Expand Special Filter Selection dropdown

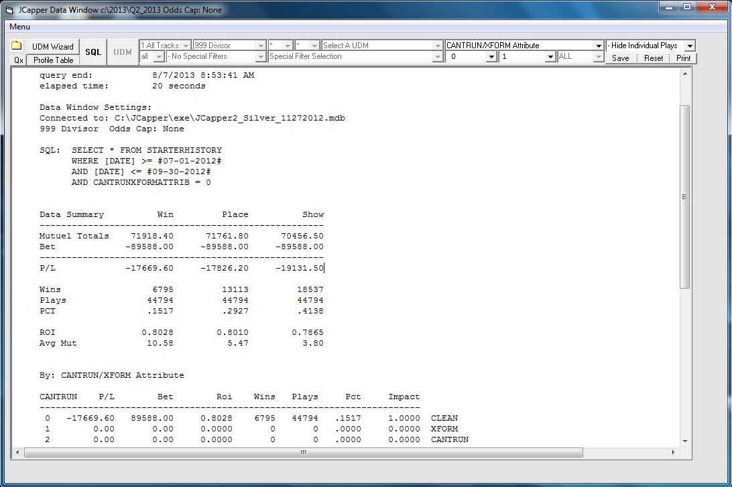438,56
